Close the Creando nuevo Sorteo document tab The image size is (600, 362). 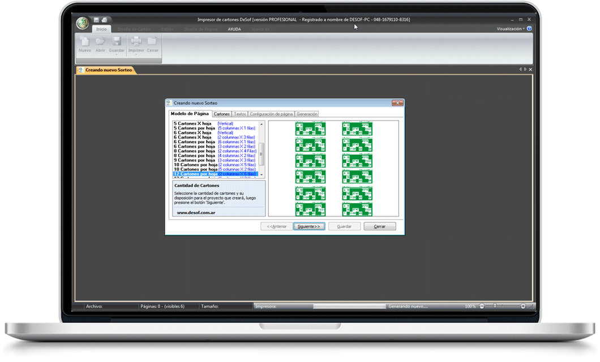[530, 69]
